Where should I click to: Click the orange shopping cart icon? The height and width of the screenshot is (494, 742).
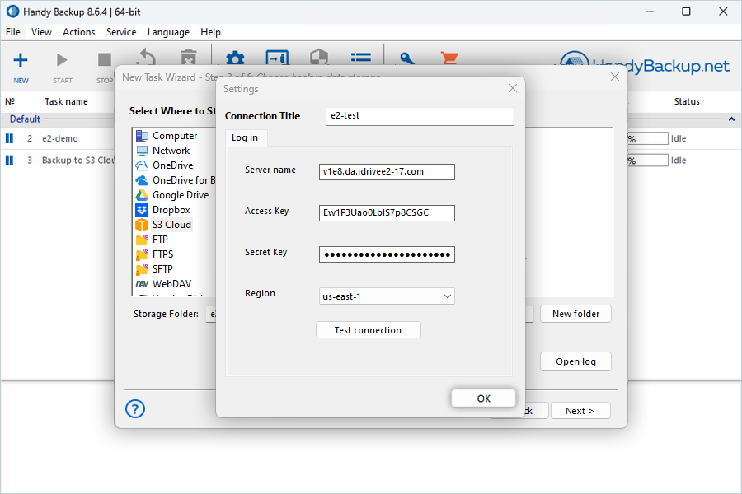[x=448, y=58]
